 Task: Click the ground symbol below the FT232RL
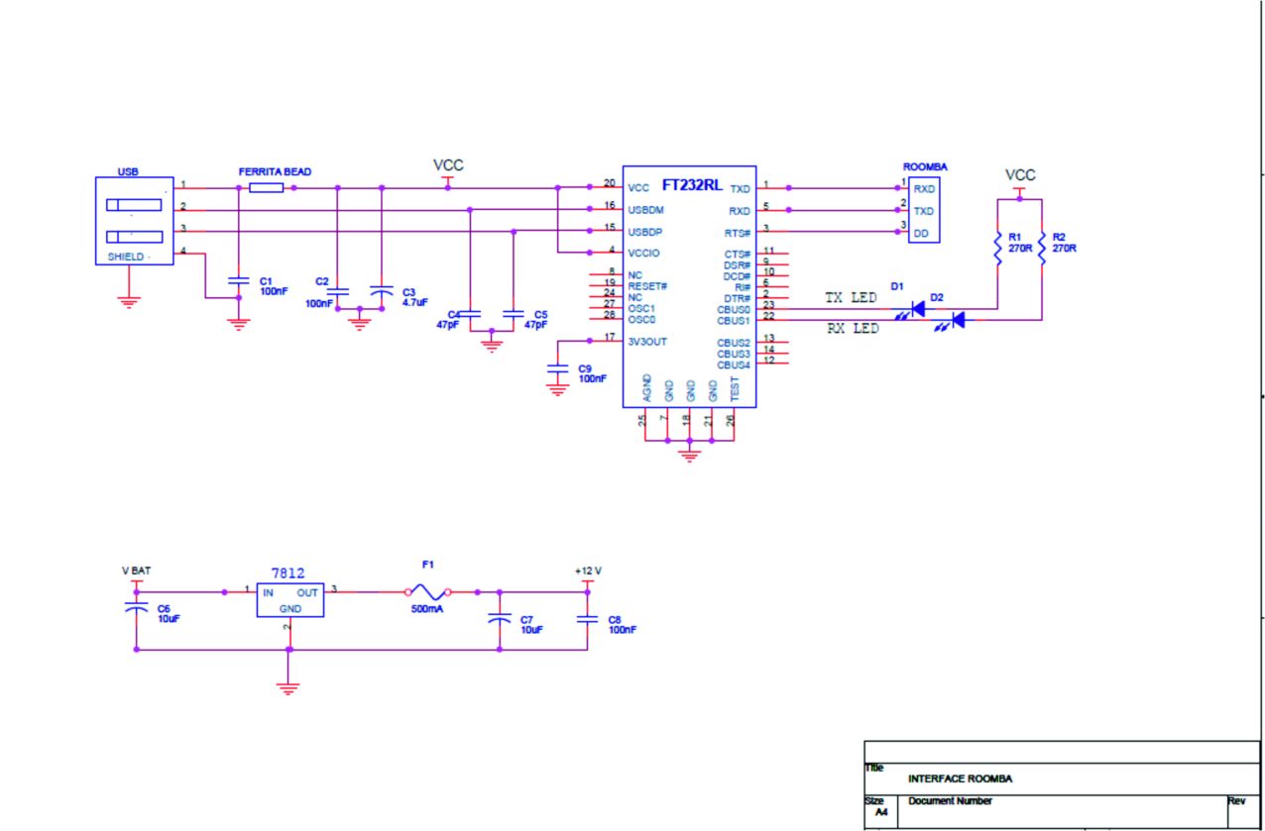click(690, 455)
